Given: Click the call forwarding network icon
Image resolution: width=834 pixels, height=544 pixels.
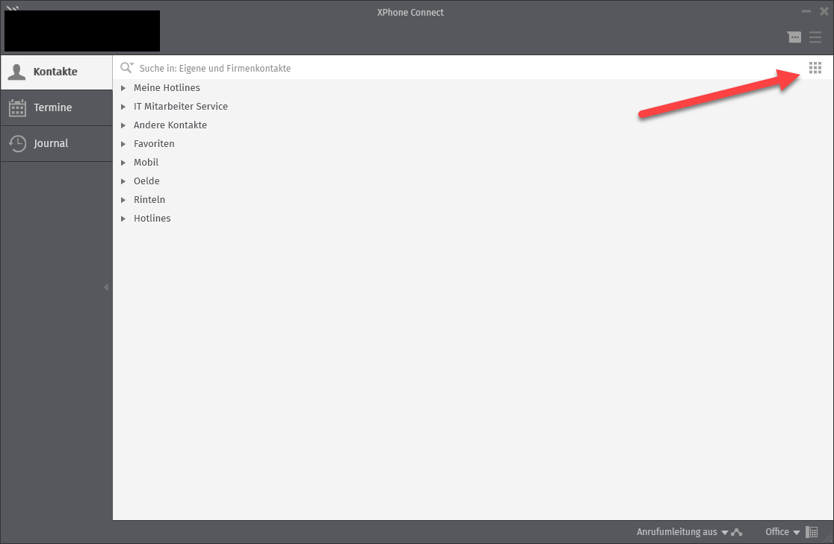Looking at the screenshot, I should coord(737,532).
